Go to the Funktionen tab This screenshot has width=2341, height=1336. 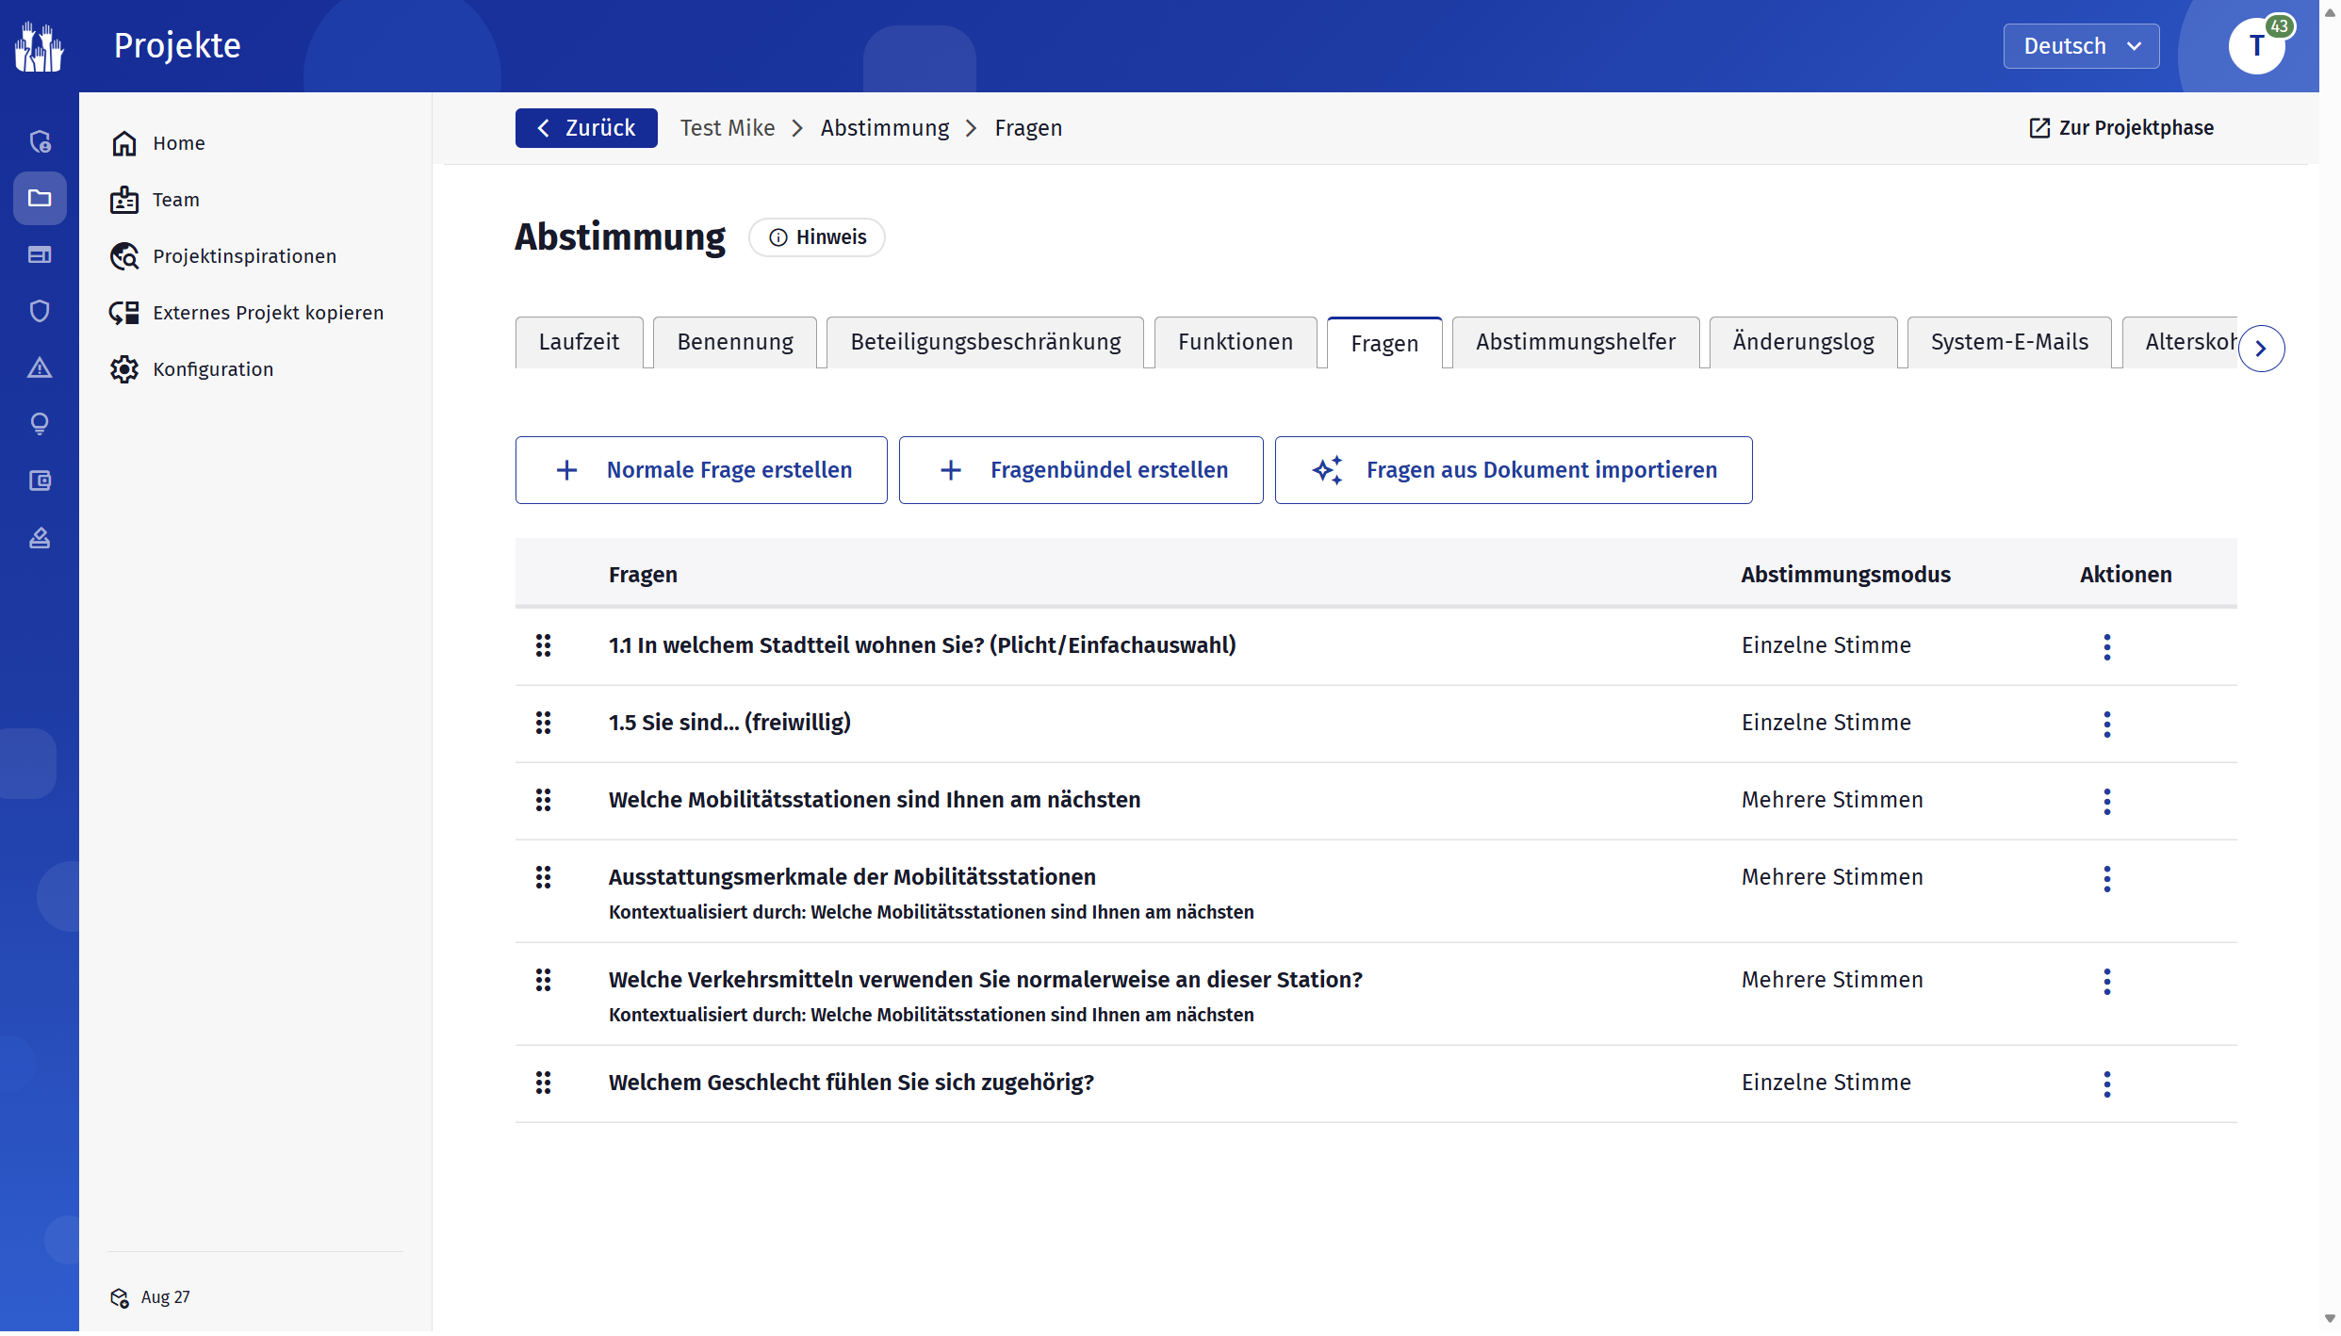tap(1235, 342)
